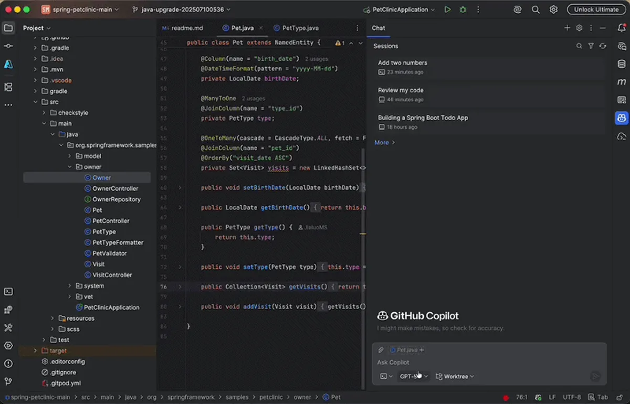630x404 pixels.
Task: Attach context with the paperclip icon
Action: 381,350
